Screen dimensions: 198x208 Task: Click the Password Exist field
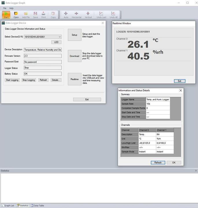(x=43, y=62)
